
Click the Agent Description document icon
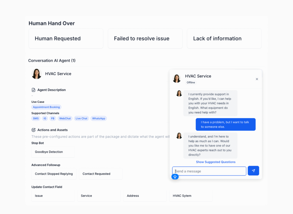coord(33,90)
